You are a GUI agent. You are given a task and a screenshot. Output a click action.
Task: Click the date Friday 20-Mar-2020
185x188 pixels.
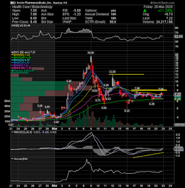tap(158, 7)
